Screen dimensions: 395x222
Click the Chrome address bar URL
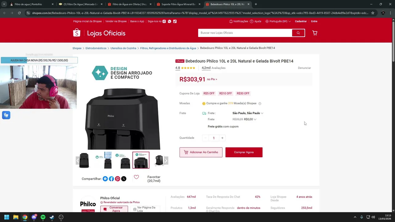[200, 13]
